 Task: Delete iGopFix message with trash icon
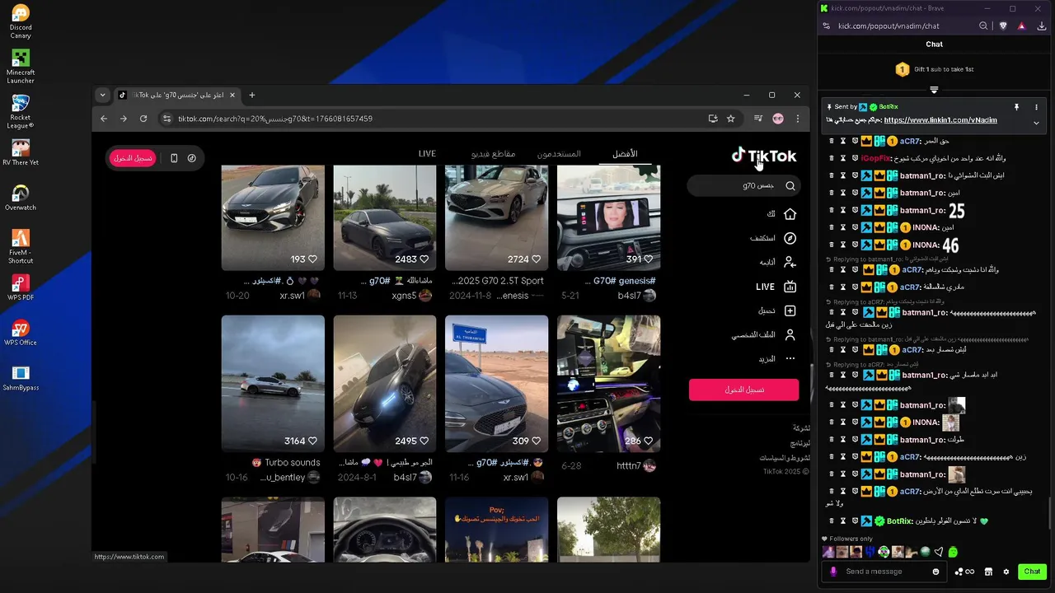pyautogui.click(x=832, y=158)
